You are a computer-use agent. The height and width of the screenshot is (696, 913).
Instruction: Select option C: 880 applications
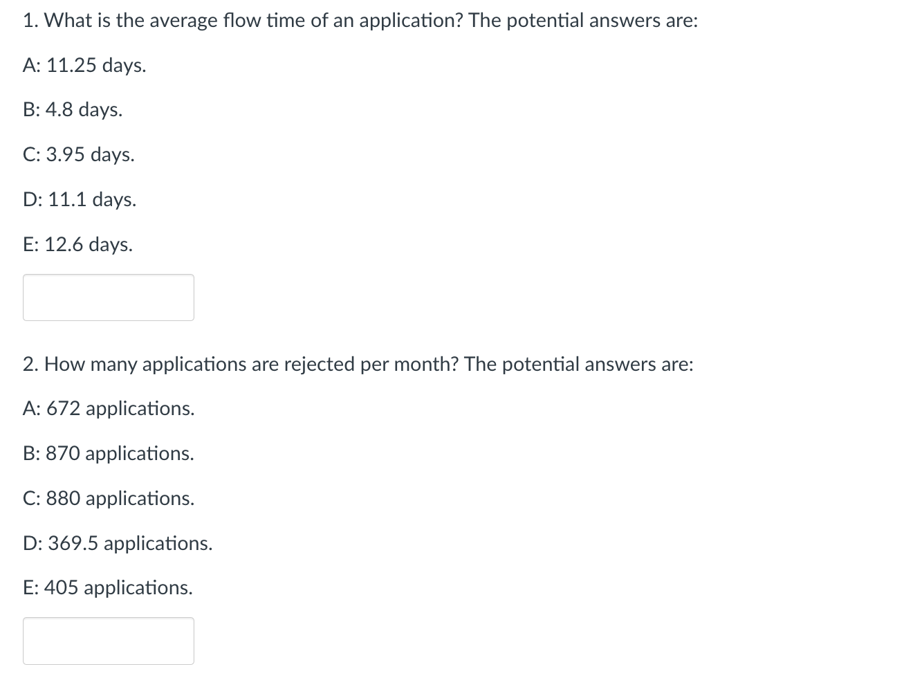[108, 497]
